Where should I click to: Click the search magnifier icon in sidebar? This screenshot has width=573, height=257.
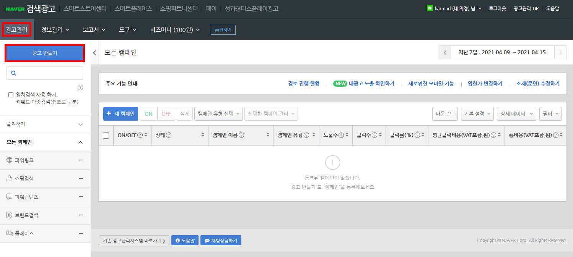(x=14, y=73)
